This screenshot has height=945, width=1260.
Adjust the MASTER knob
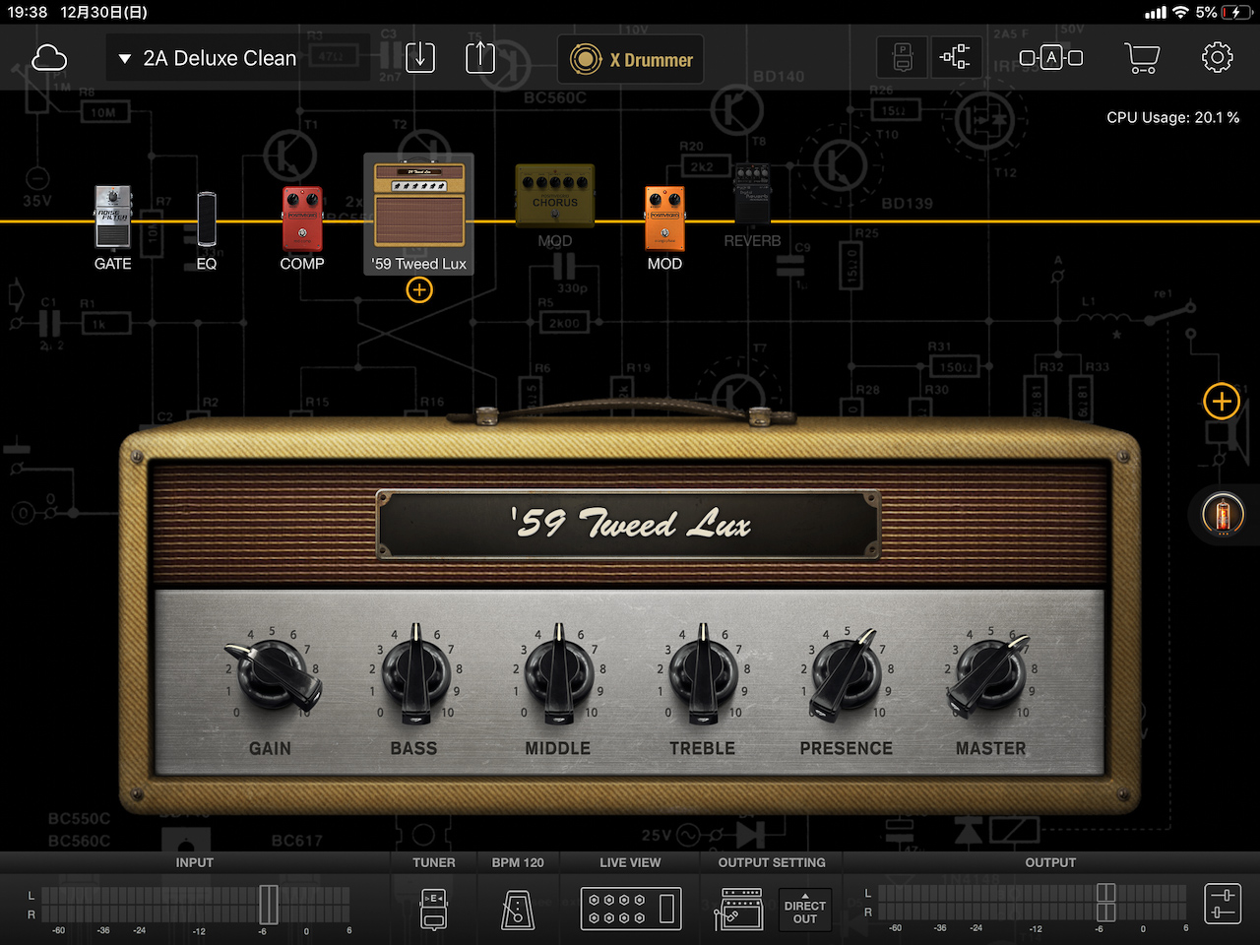point(988,675)
